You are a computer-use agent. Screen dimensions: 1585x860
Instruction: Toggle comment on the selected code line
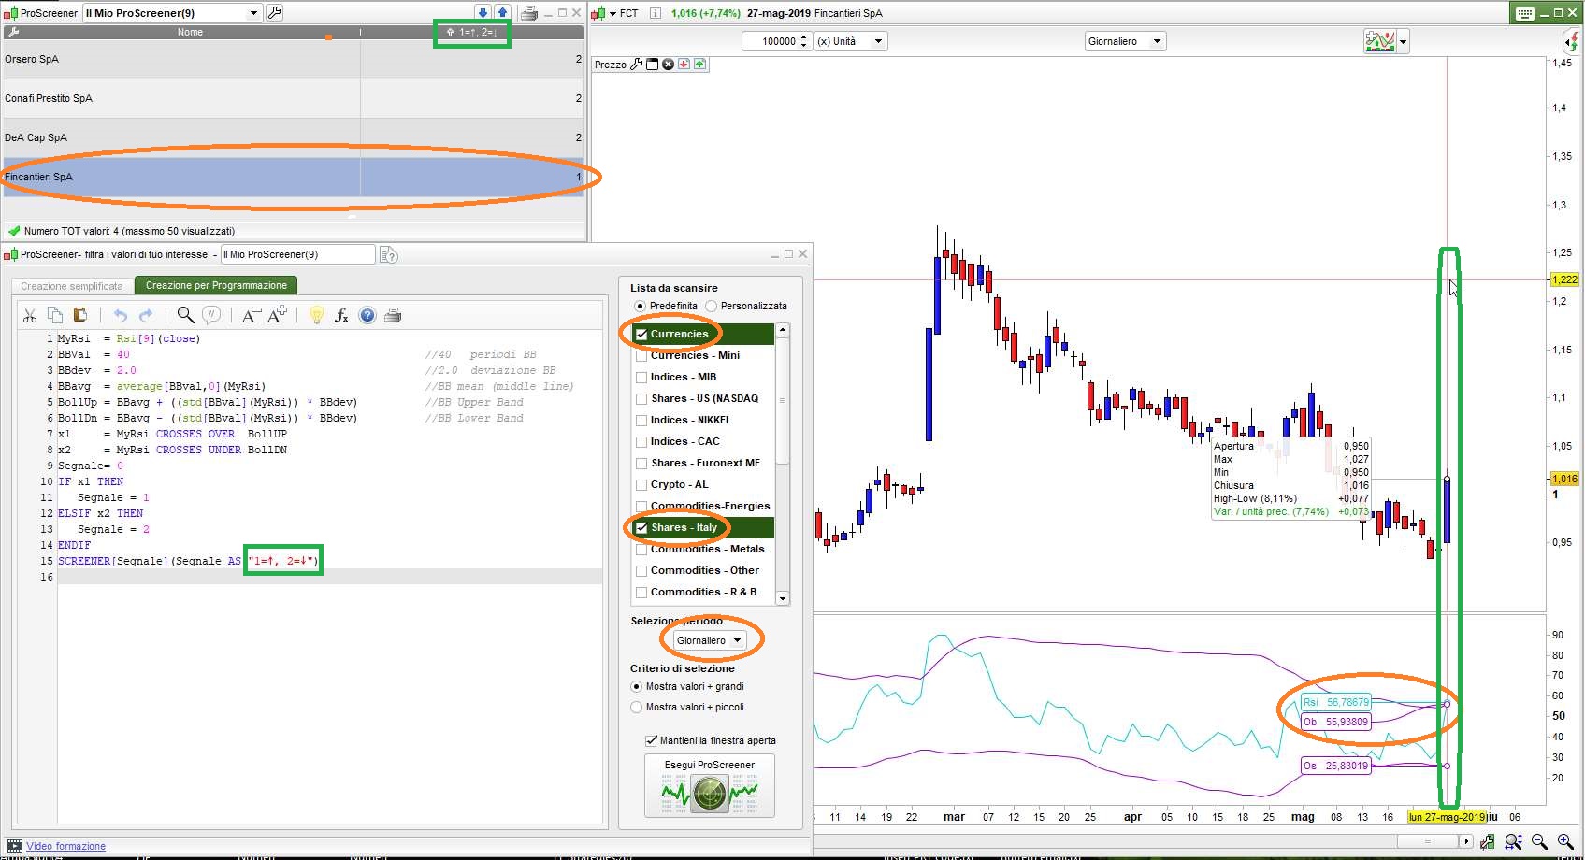(211, 315)
